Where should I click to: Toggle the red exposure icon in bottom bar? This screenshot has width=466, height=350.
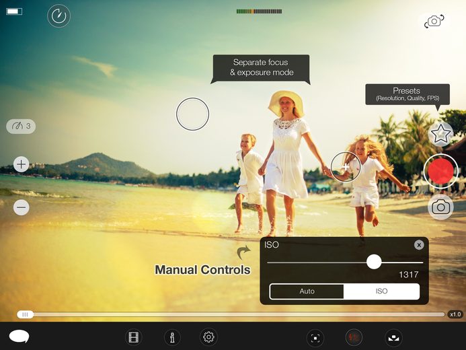click(354, 337)
